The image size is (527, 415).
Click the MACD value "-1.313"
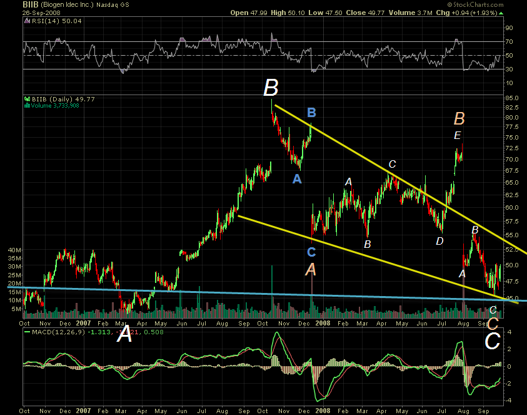pyautogui.click(x=99, y=332)
